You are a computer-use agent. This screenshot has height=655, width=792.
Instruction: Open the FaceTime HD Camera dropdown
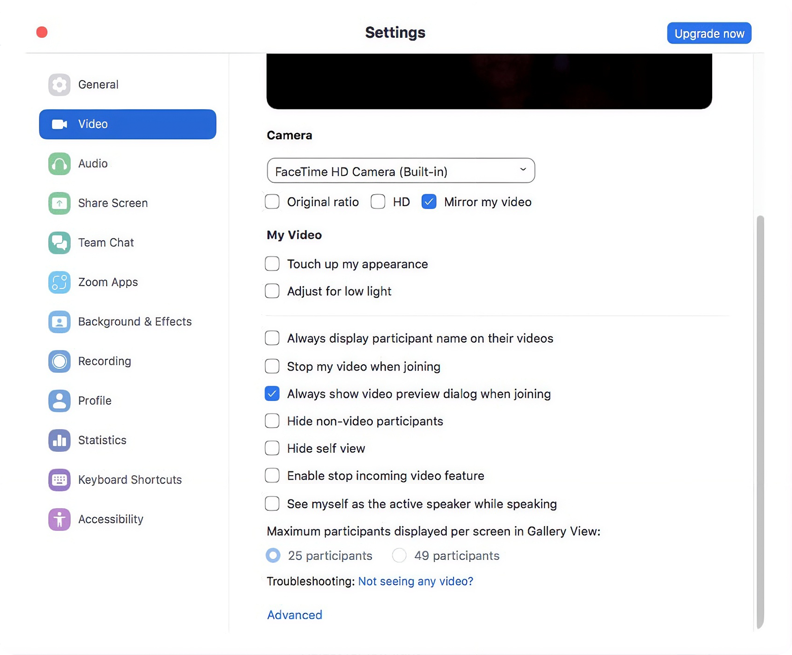400,171
